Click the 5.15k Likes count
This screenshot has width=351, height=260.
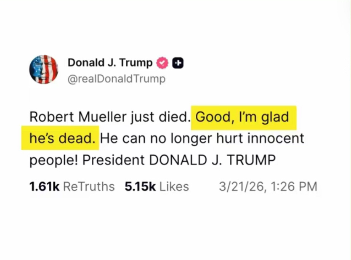click(x=157, y=186)
